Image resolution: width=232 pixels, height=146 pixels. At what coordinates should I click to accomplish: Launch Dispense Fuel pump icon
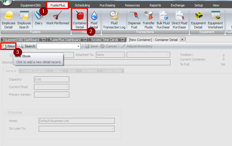point(134,15)
